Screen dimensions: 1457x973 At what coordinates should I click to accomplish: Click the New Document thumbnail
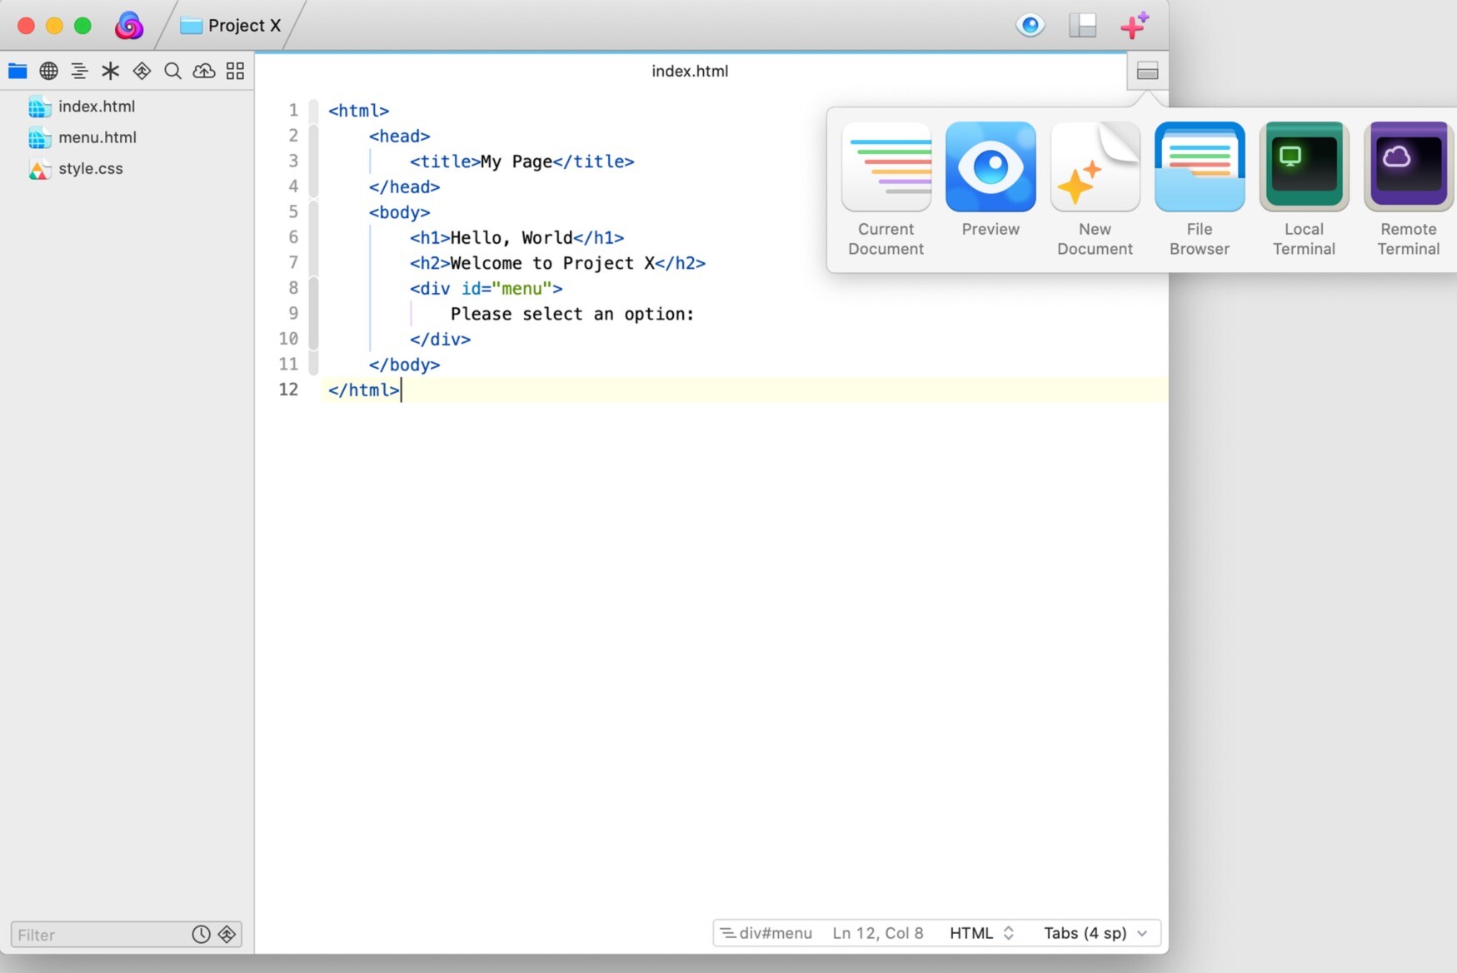coord(1095,167)
